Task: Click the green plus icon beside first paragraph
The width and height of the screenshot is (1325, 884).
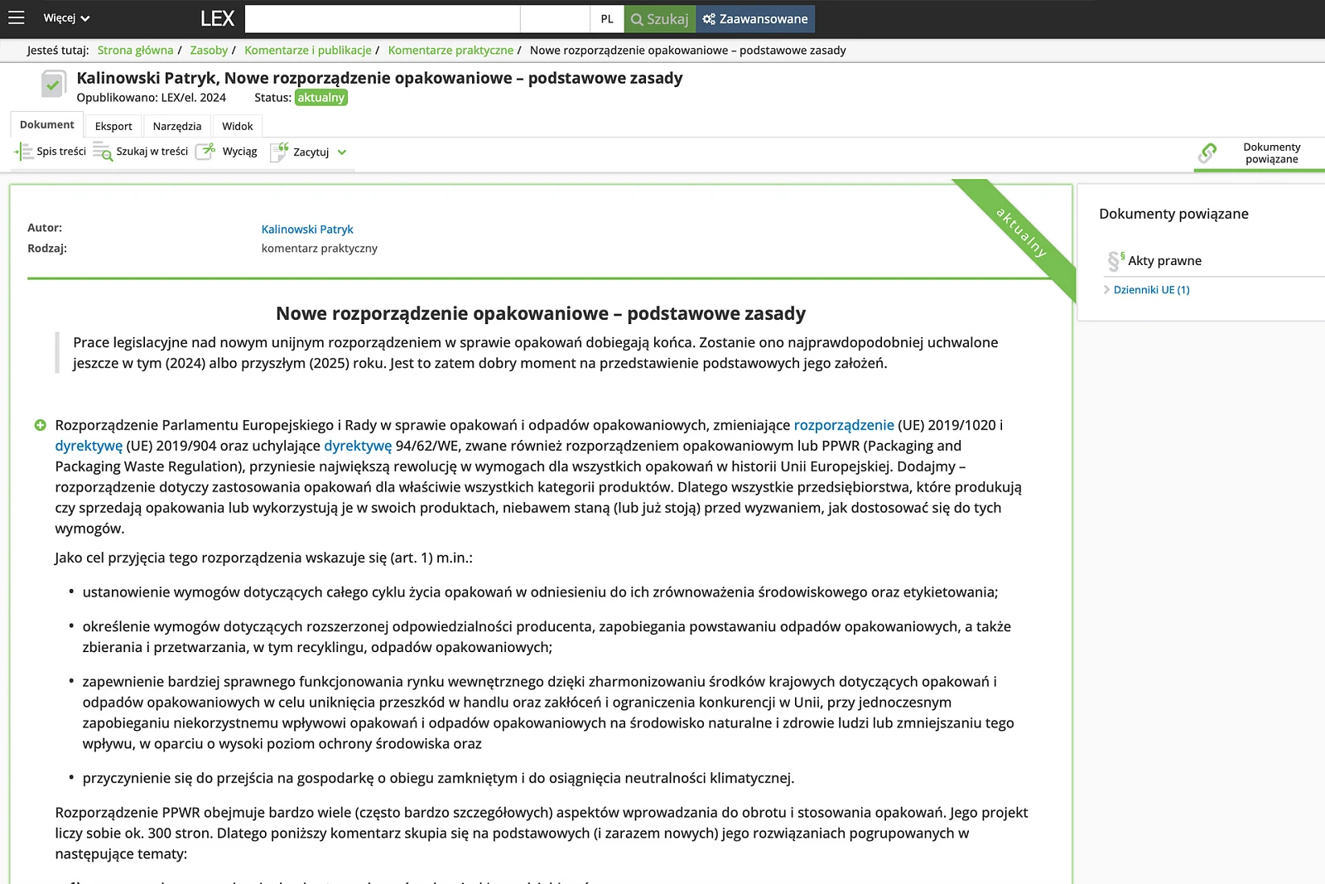Action: pyautogui.click(x=40, y=425)
